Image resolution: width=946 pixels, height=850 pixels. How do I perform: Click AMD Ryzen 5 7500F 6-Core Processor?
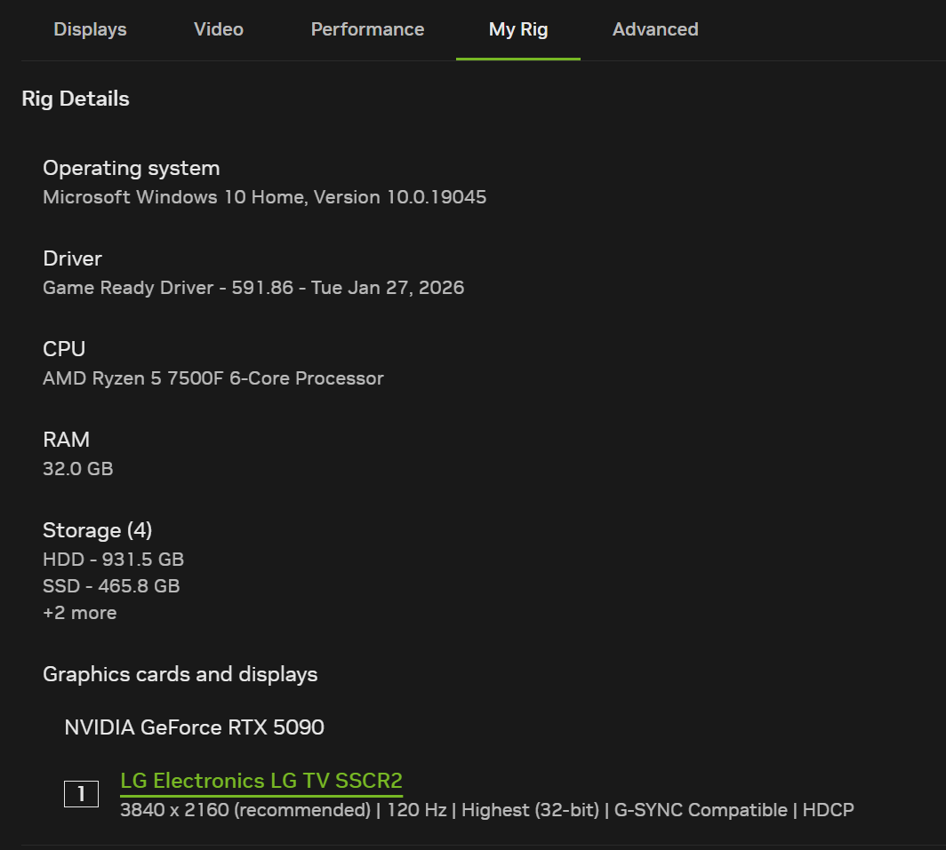pyautogui.click(x=213, y=378)
